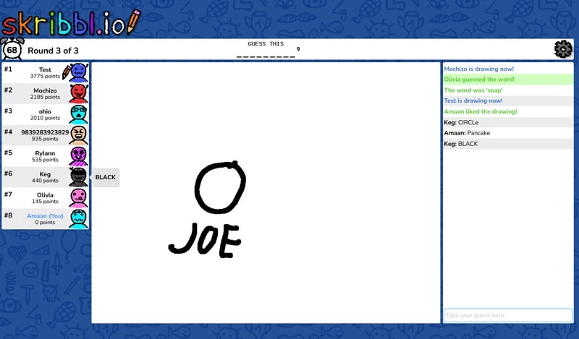Click rank #1 label
The image size is (579, 339).
[8, 69]
